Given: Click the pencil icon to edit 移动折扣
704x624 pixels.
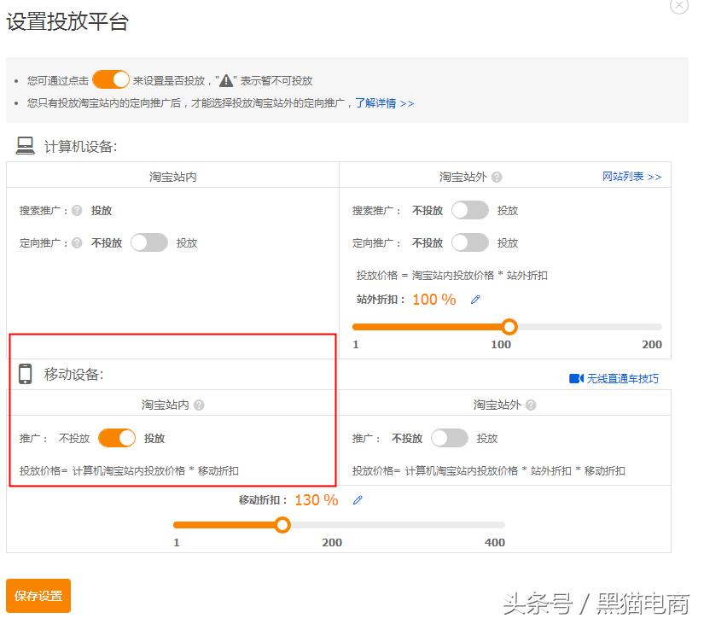Looking at the screenshot, I should coord(357,500).
